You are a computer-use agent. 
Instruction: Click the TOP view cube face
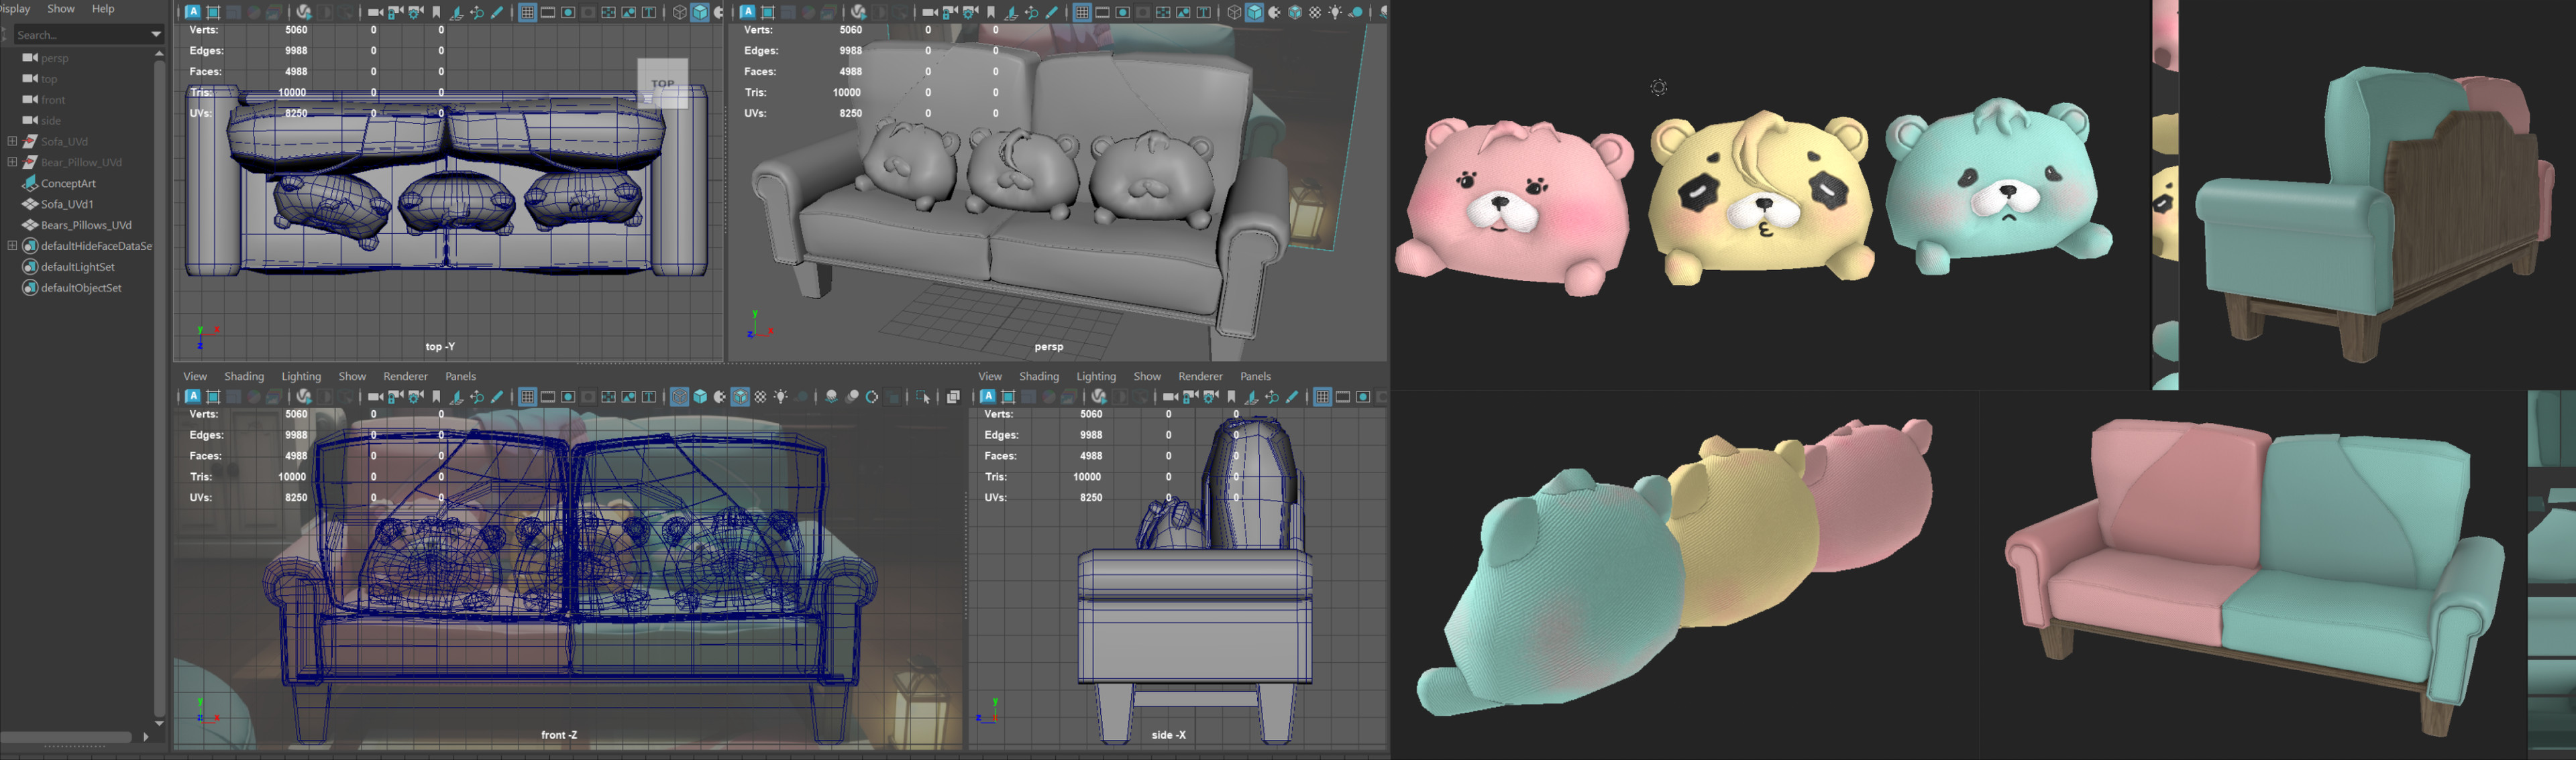pyautogui.click(x=663, y=83)
